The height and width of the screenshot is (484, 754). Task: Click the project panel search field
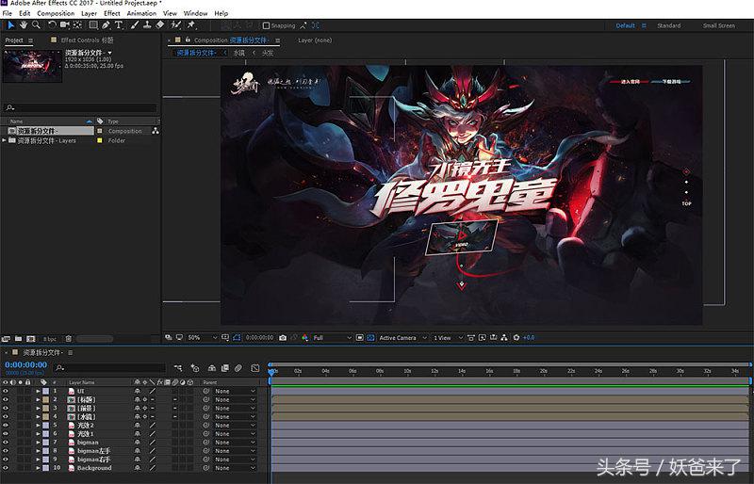click(x=83, y=108)
